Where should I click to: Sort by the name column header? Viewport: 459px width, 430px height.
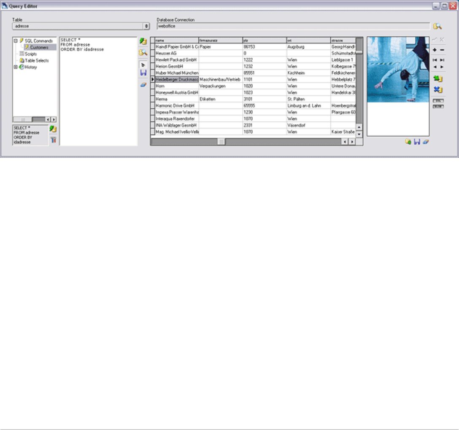pyautogui.click(x=177, y=41)
